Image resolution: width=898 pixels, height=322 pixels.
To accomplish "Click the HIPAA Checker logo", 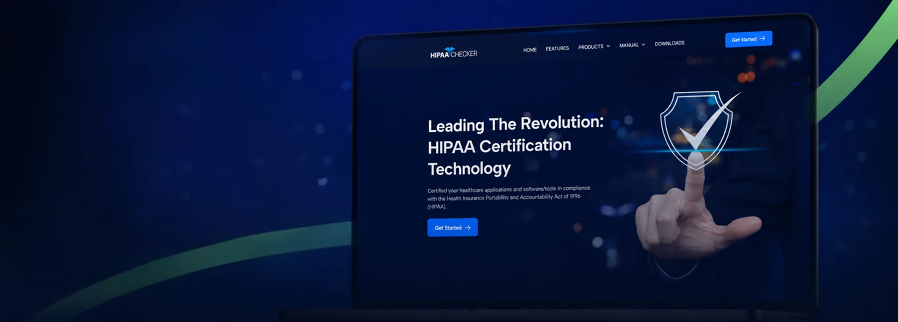I will 453,53.
